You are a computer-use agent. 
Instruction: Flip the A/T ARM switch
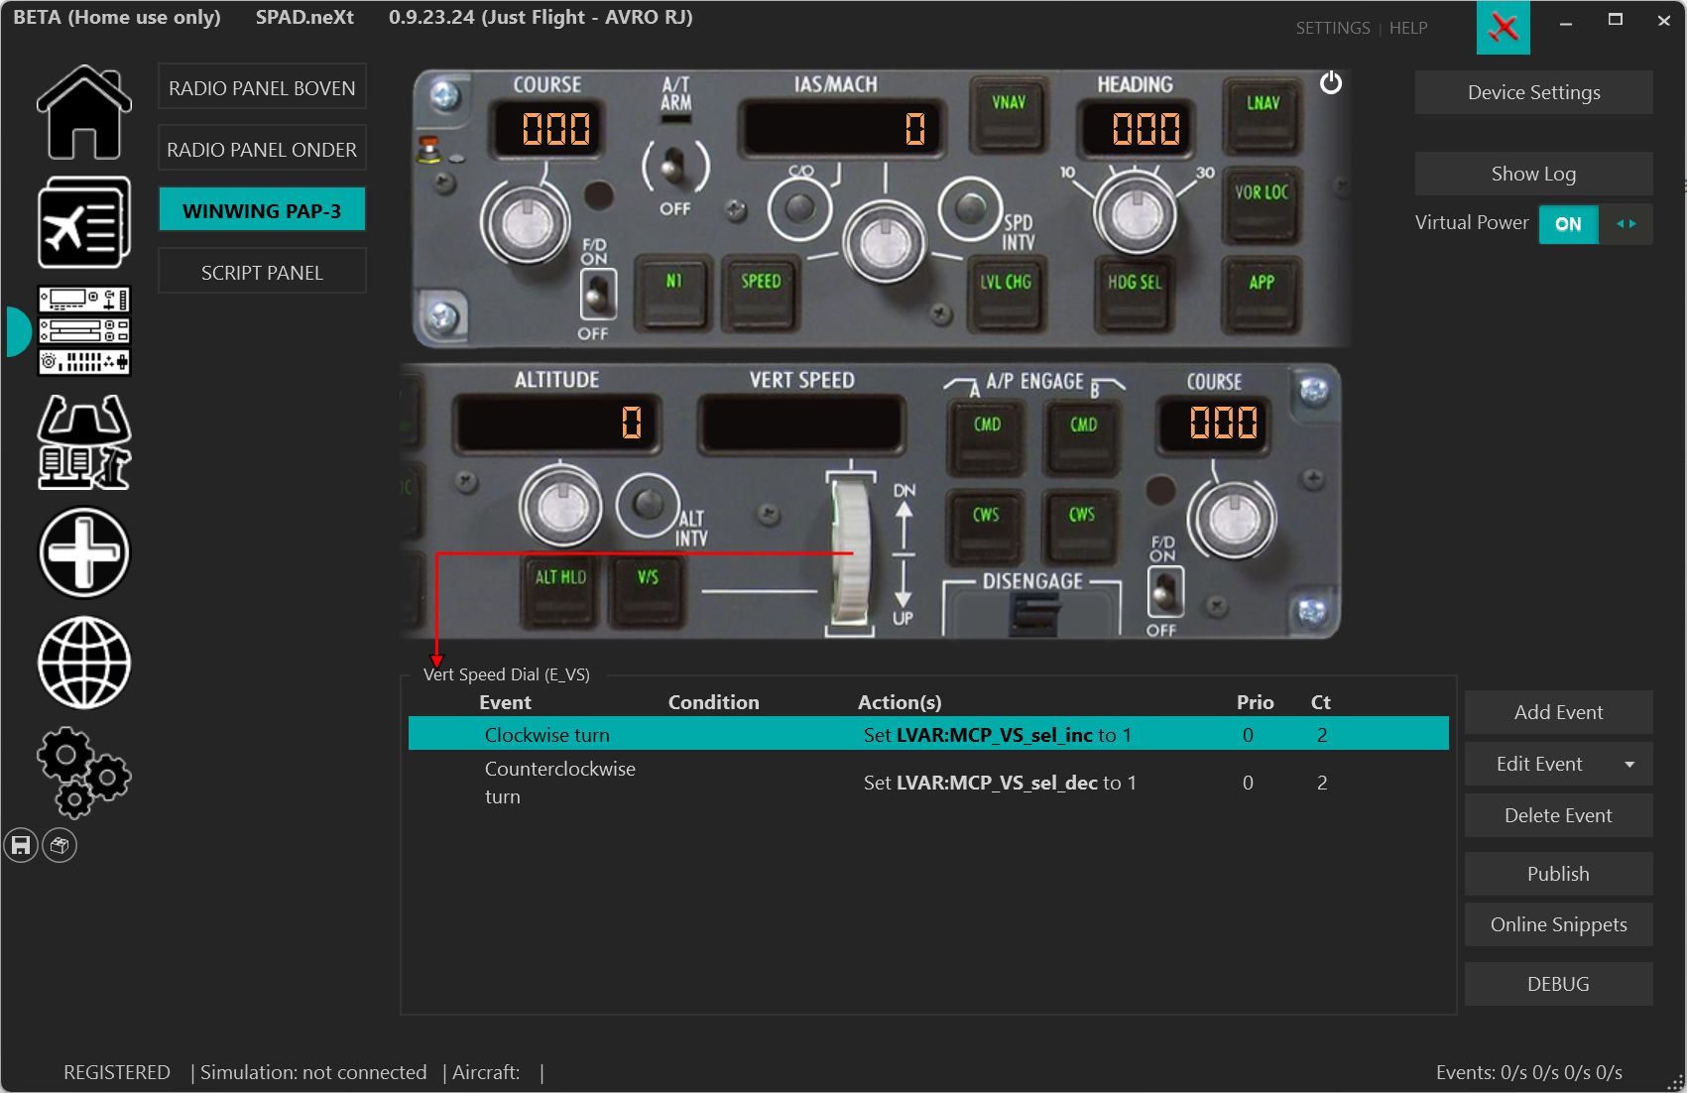[x=675, y=166]
